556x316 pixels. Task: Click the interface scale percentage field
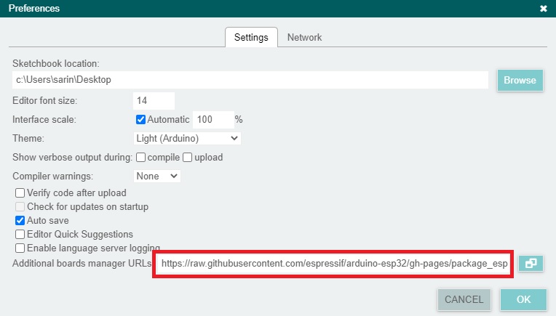pos(213,119)
